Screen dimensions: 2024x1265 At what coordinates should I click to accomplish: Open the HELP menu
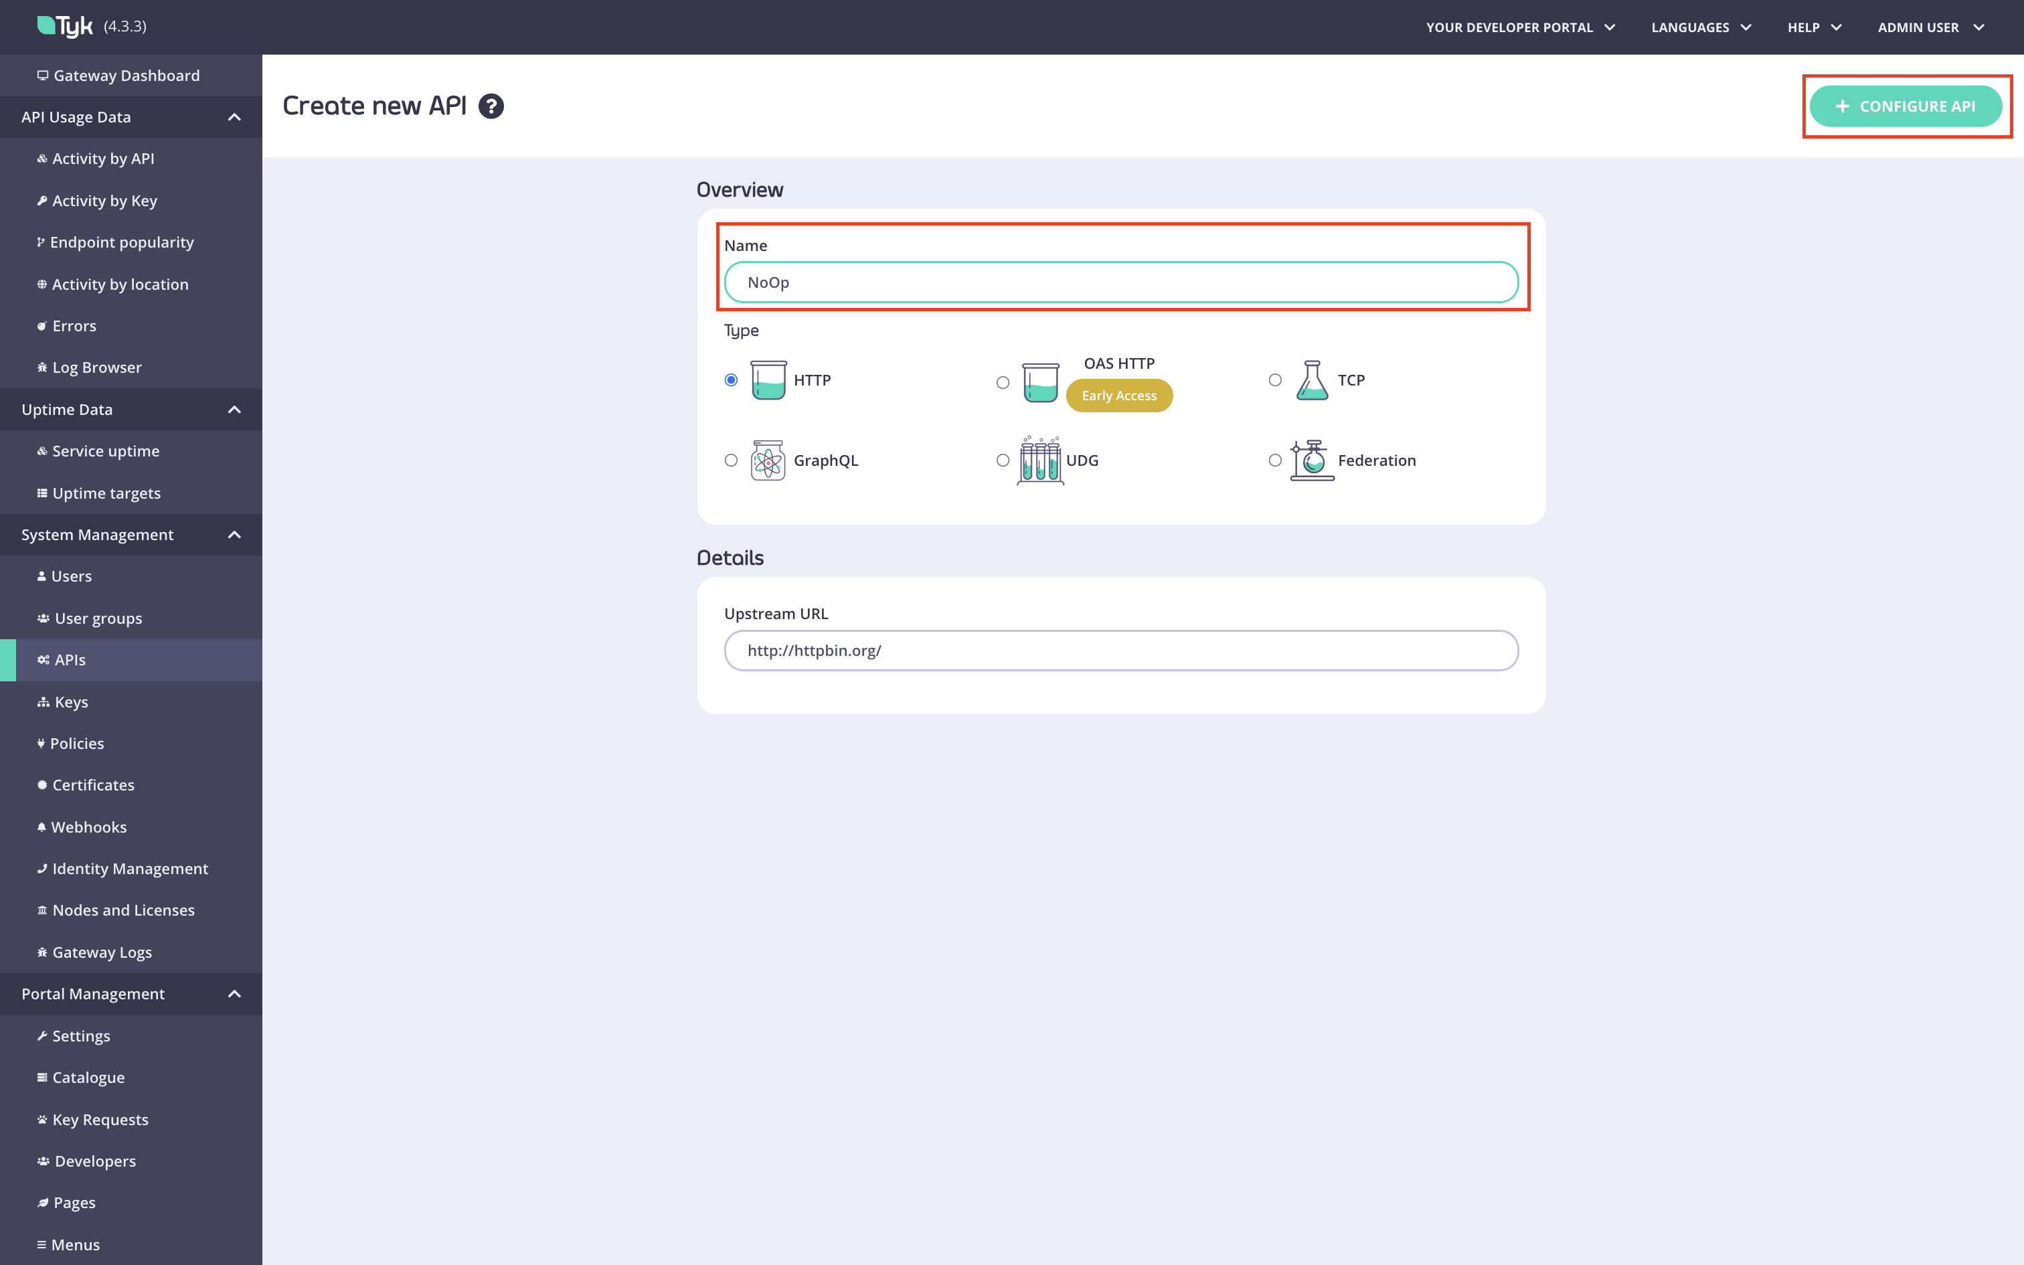point(1813,27)
